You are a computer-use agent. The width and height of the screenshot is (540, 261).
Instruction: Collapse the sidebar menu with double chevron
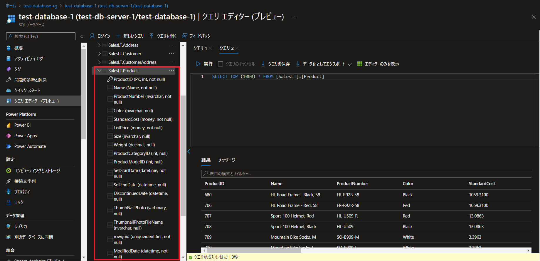(82, 36)
